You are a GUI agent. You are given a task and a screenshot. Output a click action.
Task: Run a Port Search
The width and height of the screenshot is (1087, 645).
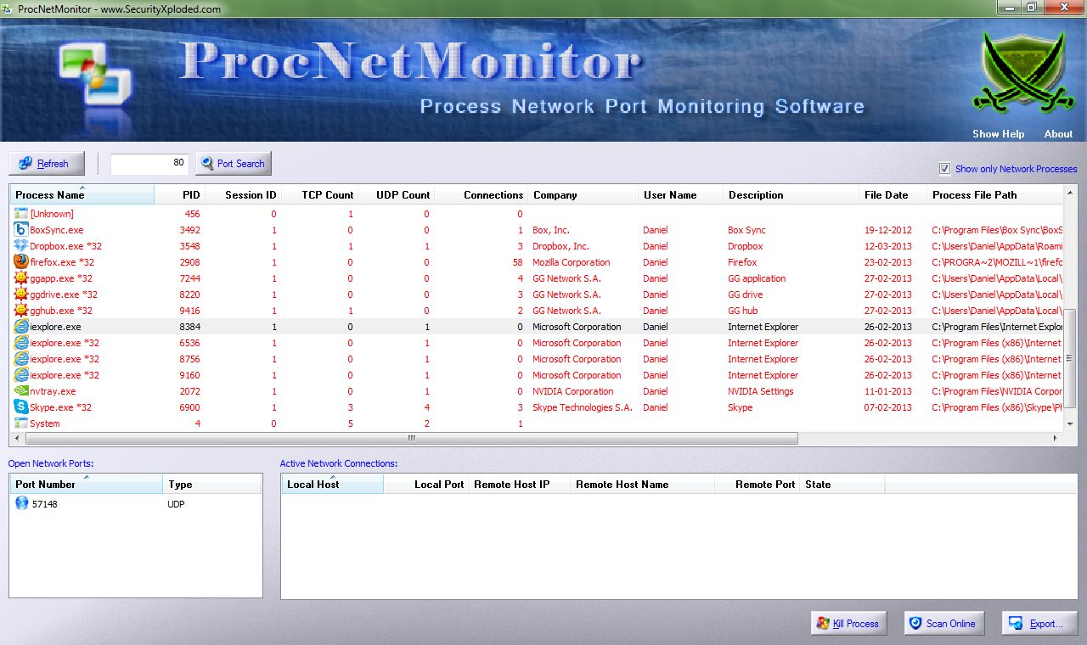tap(233, 163)
